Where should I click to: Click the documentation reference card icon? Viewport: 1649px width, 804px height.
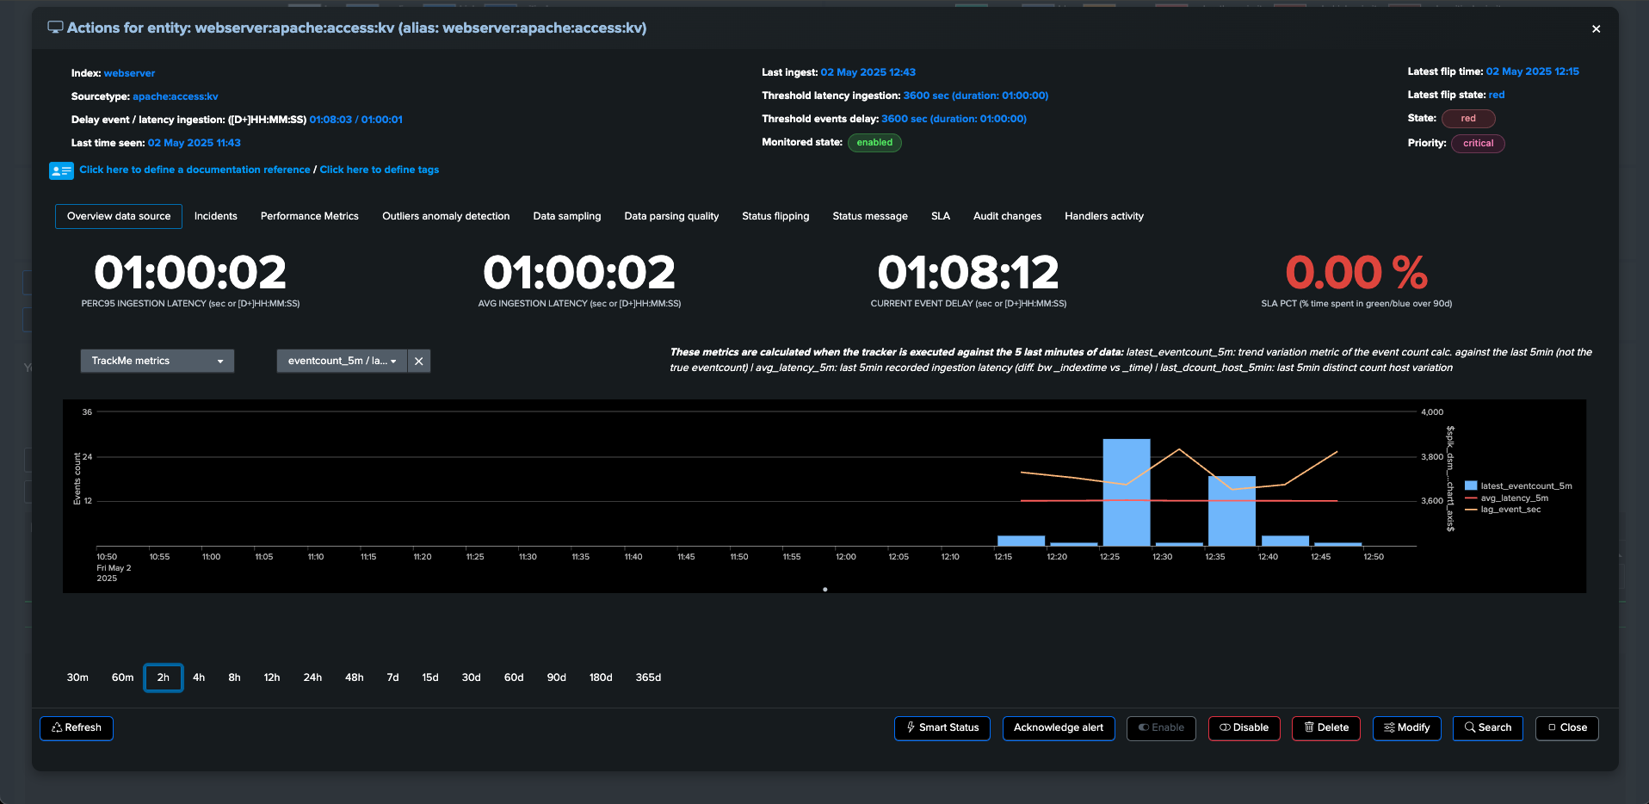click(x=61, y=170)
